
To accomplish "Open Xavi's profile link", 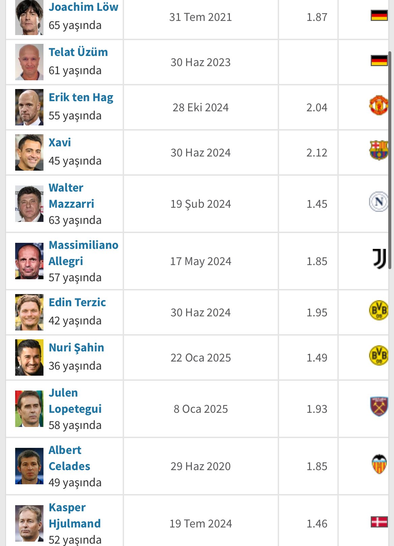I will (x=60, y=142).
